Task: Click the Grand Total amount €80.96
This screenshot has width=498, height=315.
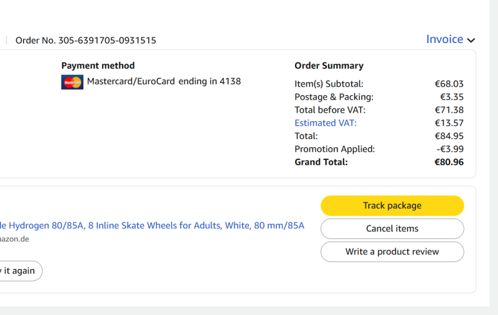Action: 449,162
